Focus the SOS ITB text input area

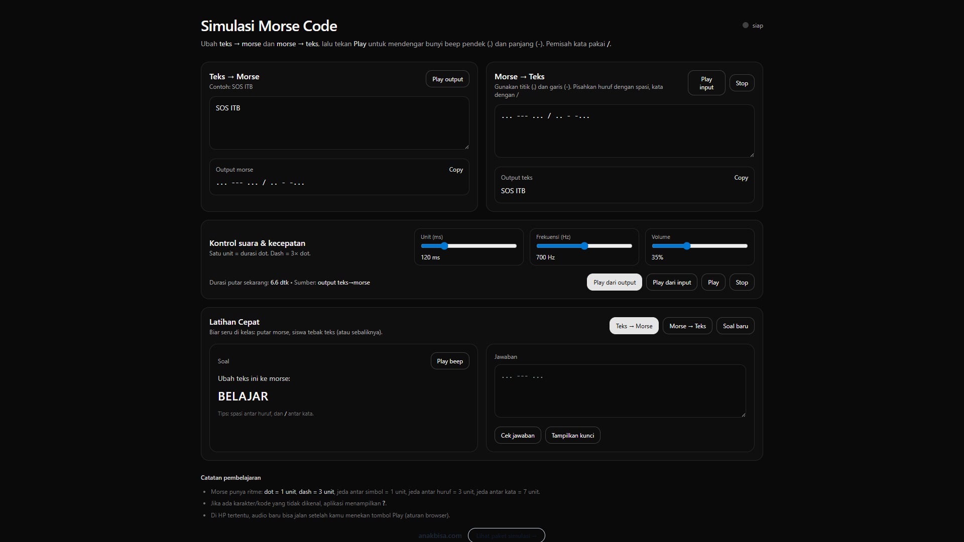pyautogui.click(x=339, y=123)
